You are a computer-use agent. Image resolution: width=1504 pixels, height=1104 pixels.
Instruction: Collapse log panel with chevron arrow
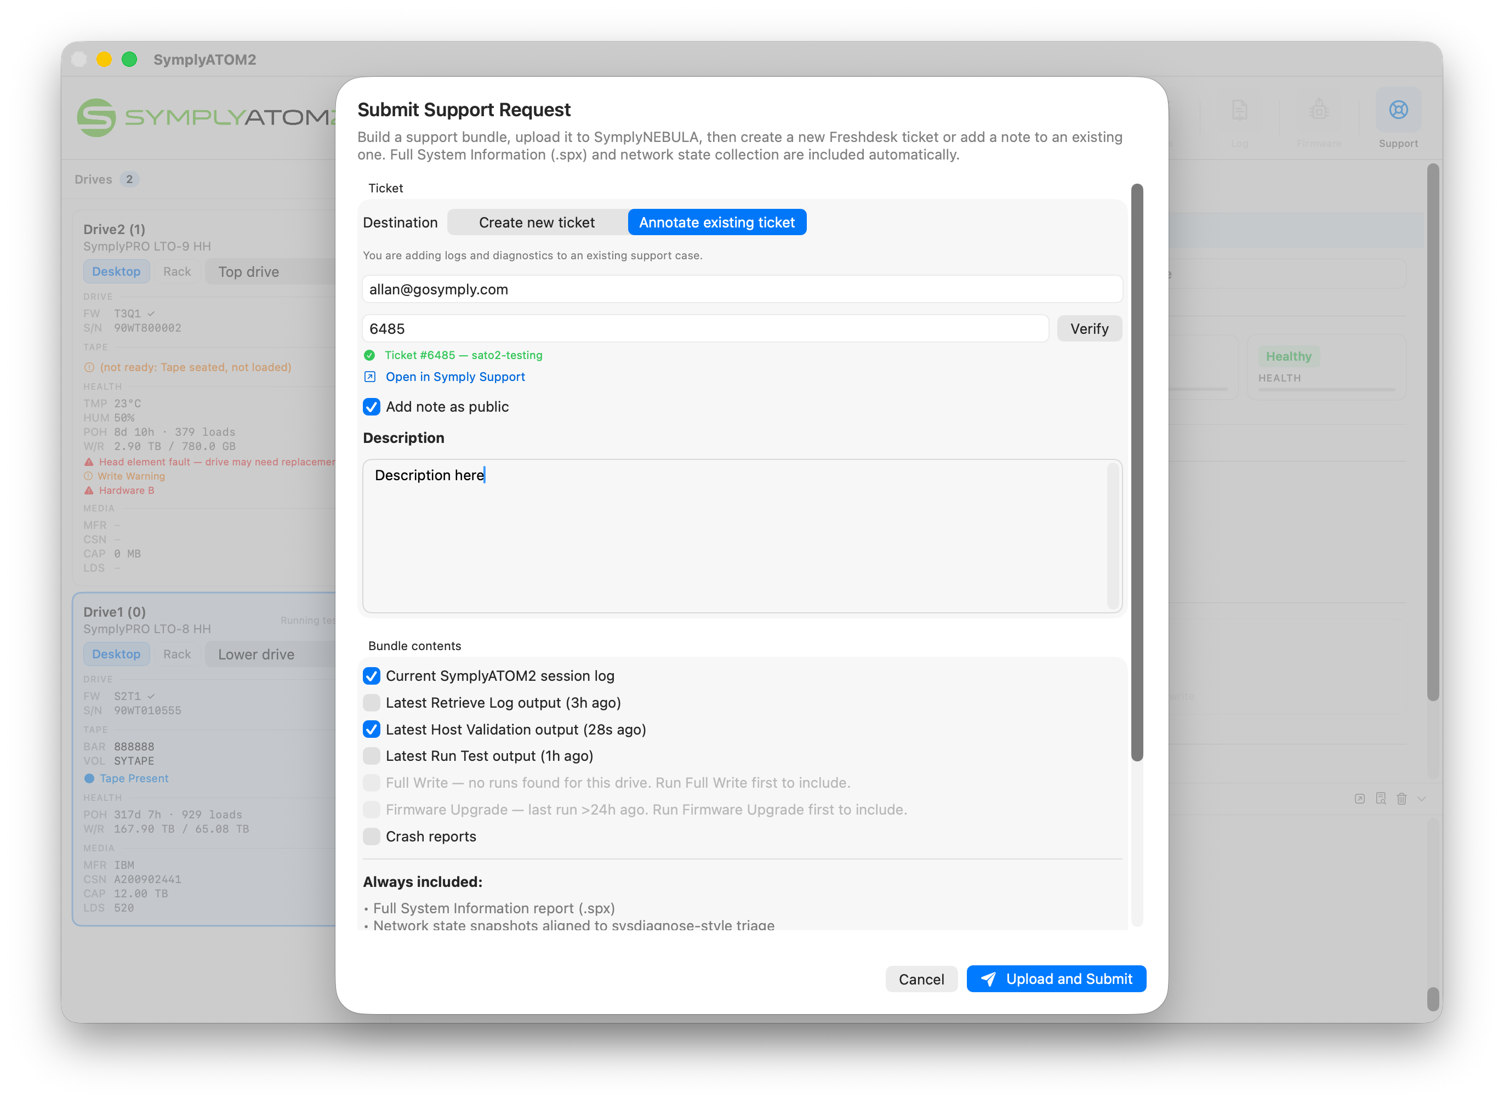(1421, 799)
